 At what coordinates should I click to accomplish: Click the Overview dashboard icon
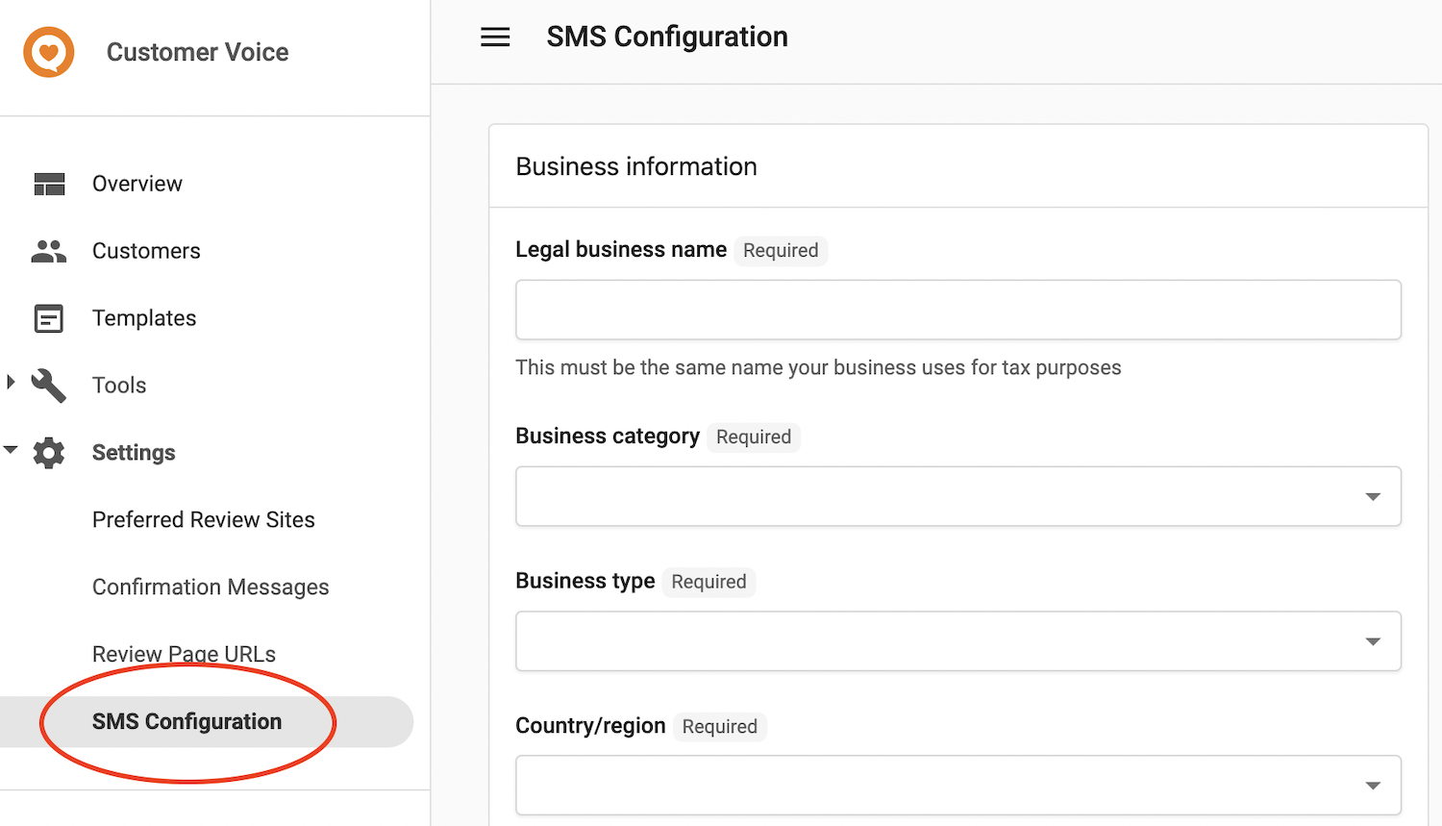click(x=49, y=184)
